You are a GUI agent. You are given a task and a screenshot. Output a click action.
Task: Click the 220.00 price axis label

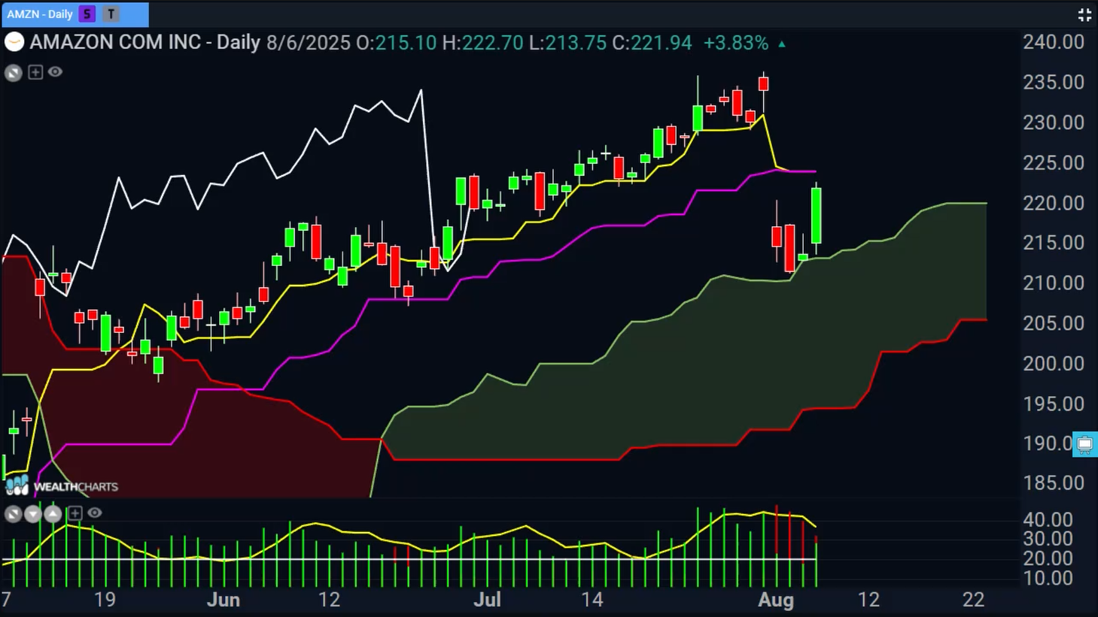pyautogui.click(x=1054, y=203)
